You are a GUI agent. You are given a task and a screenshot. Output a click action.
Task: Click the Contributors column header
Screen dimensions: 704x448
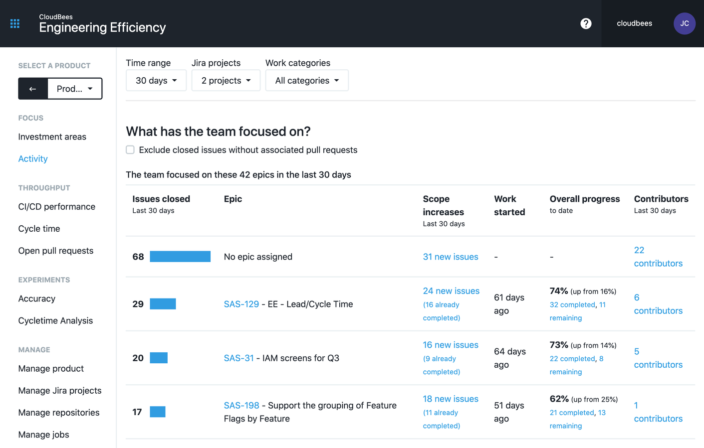pos(661,199)
